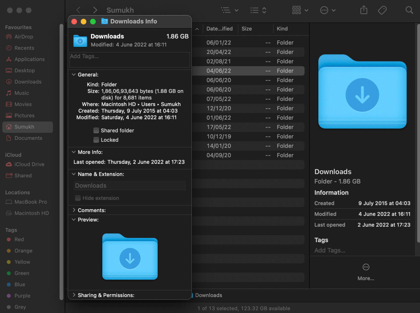The image size is (420, 313).
Task: Go back with the left arrow
Action: pyautogui.click(x=78, y=10)
